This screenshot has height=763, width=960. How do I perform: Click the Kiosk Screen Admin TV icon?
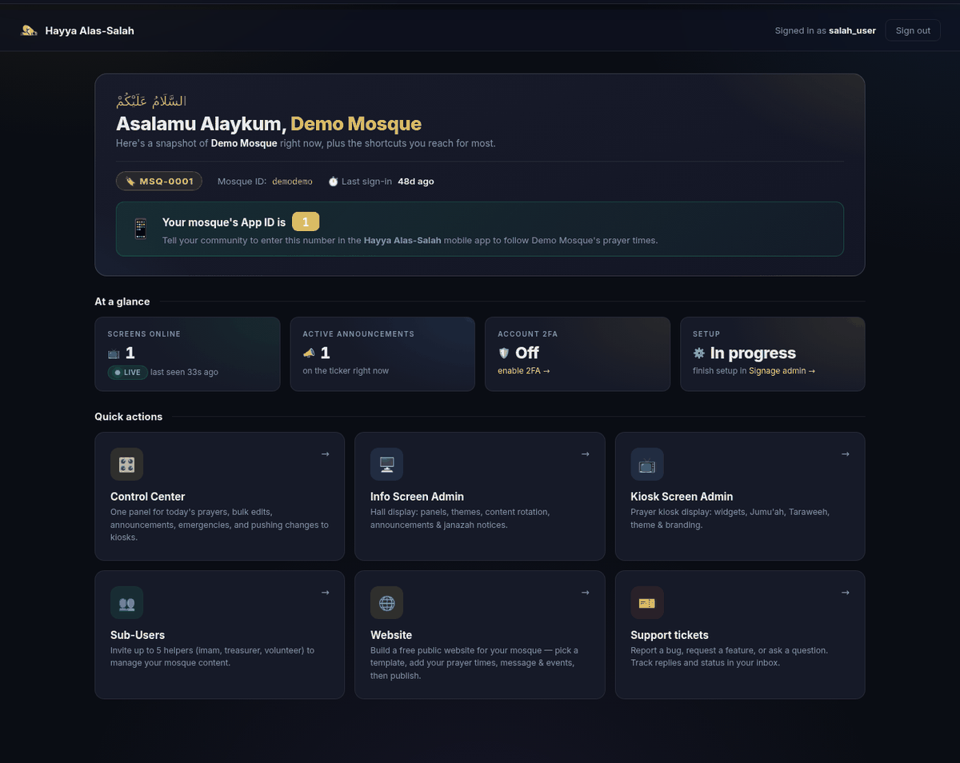[647, 464]
